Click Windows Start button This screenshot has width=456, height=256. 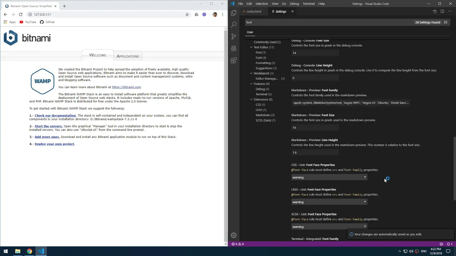pos(6,251)
